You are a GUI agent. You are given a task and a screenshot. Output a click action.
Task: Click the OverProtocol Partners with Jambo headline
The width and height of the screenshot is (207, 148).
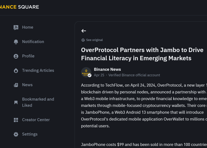pos(142,54)
